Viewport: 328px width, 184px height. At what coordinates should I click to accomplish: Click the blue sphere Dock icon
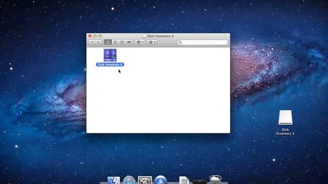pos(160,180)
